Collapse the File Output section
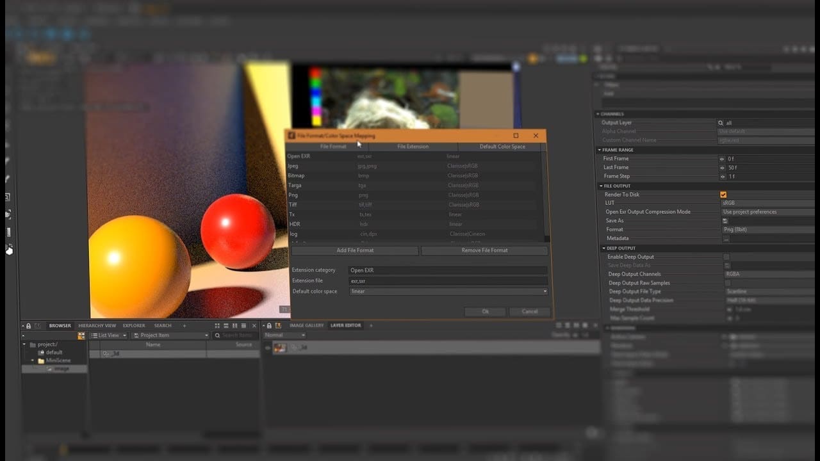The height and width of the screenshot is (461, 820). coord(600,186)
